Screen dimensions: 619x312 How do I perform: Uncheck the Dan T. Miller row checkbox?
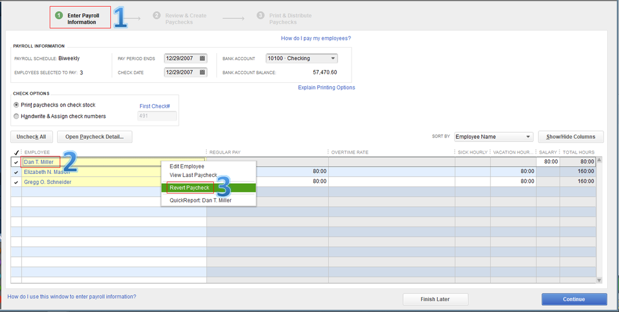click(16, 162)
